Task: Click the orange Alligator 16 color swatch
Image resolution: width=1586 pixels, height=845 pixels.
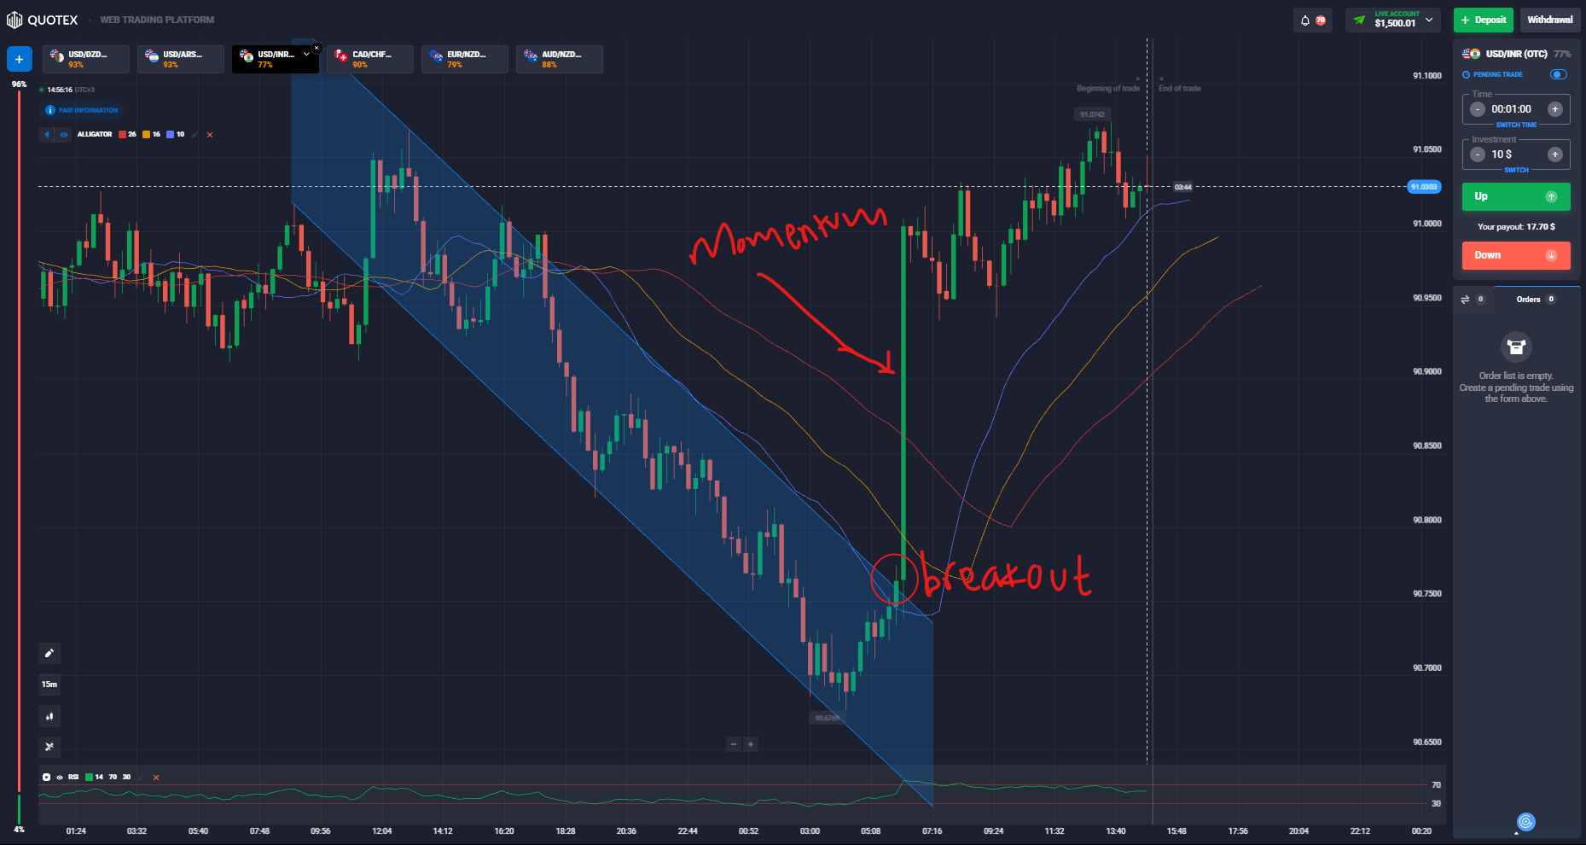Action: (147, 134)
